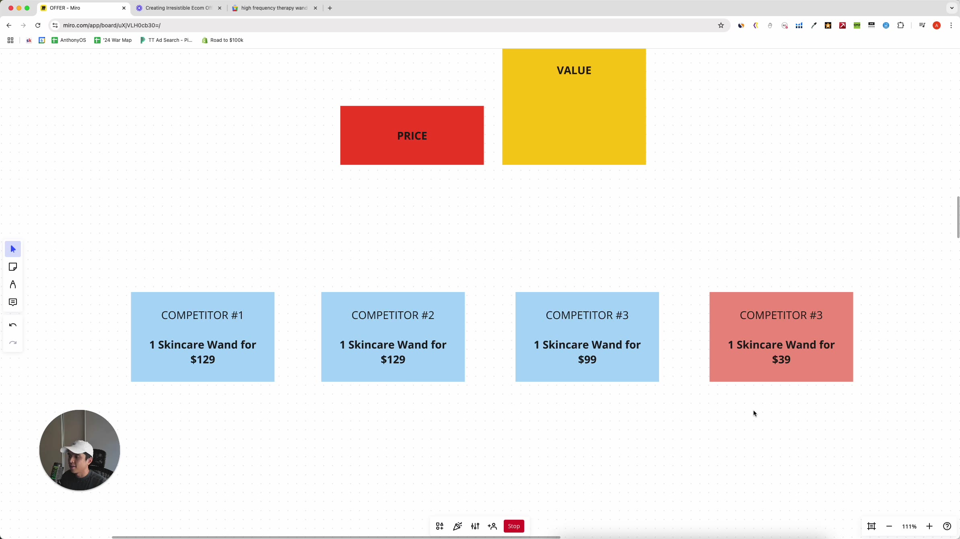Open the Chrome profile avatar A

(x=937, y=25)
